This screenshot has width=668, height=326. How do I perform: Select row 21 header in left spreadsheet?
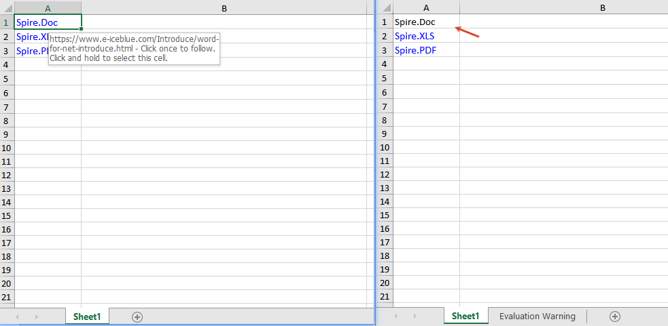(7, 297)
